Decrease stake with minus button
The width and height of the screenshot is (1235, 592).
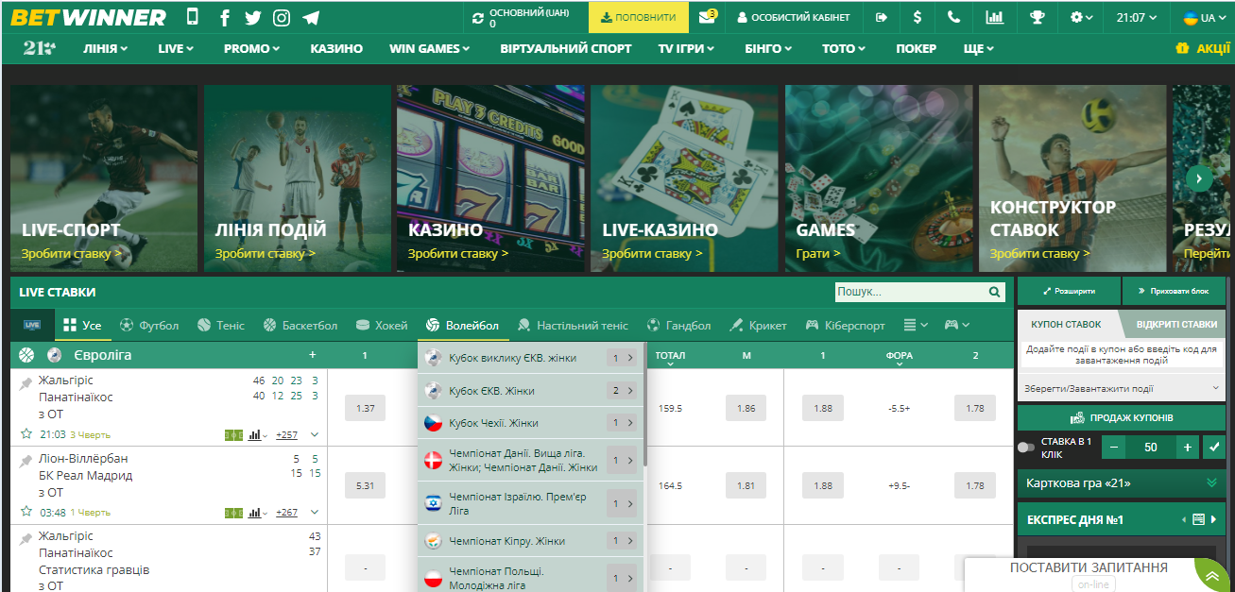(x=1115, y=448)
